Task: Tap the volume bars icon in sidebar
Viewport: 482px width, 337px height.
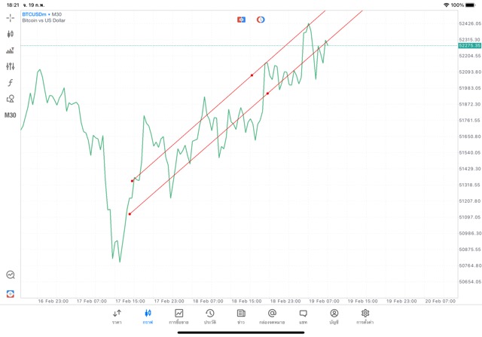Action: 11,51
